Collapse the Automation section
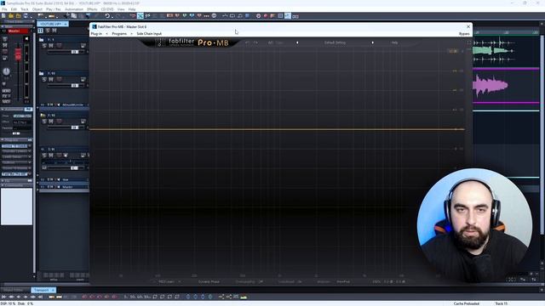The height and width of the screenshot is (306, 545). click(3, 110)
